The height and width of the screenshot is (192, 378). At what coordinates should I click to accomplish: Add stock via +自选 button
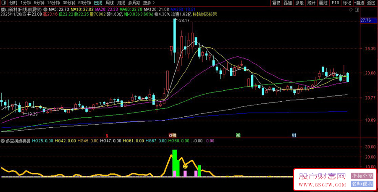click(x=359, y=3)
